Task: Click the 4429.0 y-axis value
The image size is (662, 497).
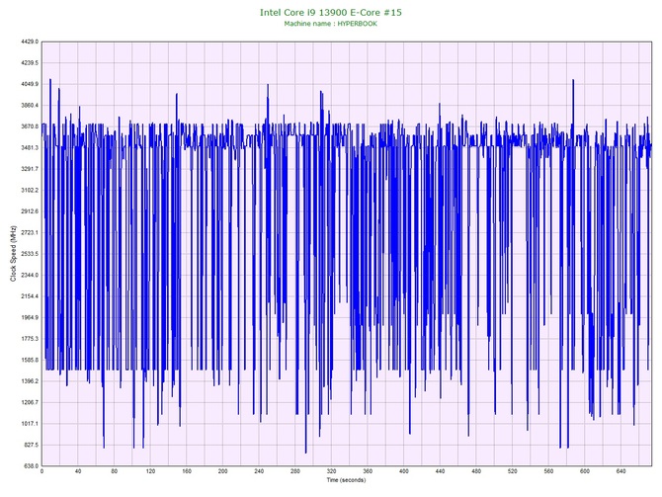Action: tap(30, 41)
